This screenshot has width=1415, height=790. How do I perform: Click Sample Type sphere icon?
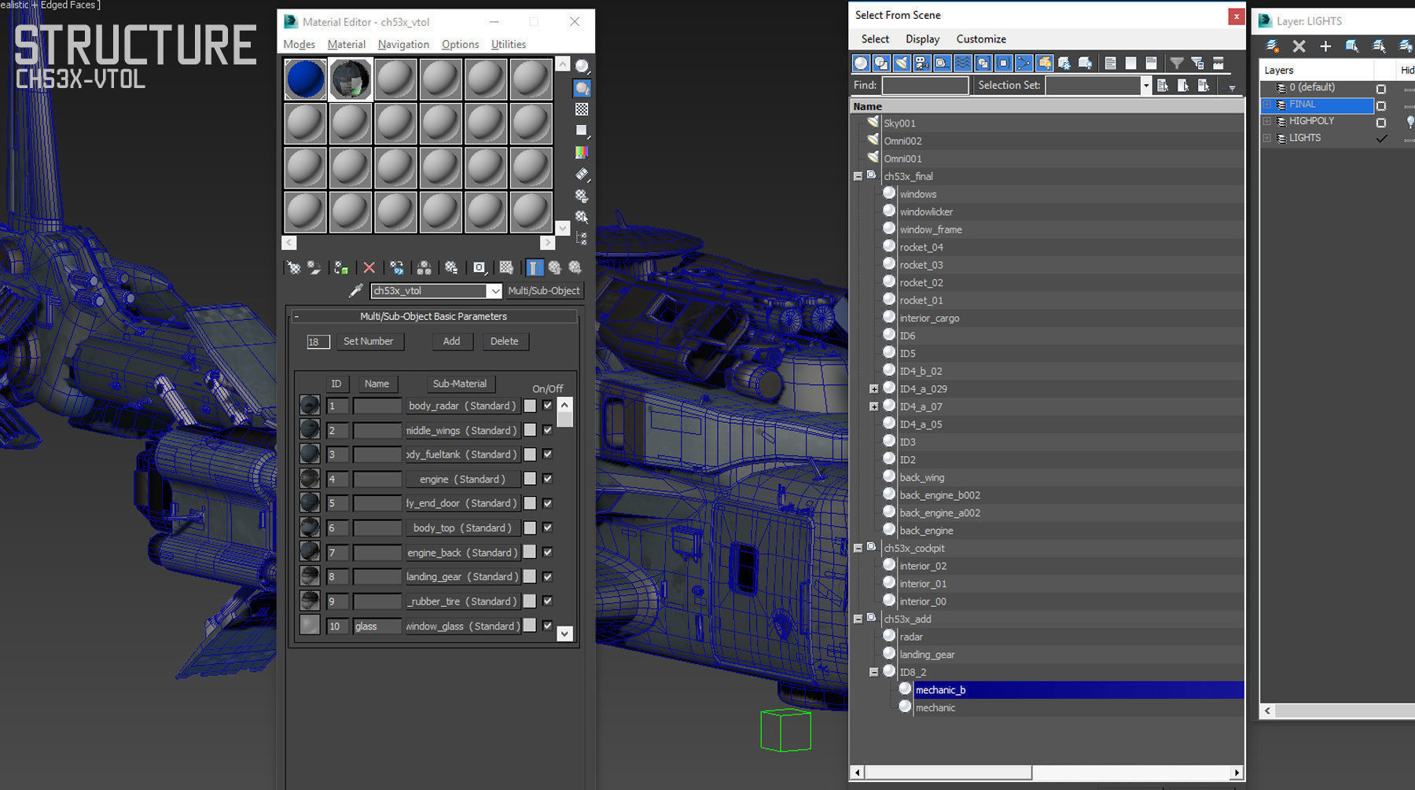(582, 66)
